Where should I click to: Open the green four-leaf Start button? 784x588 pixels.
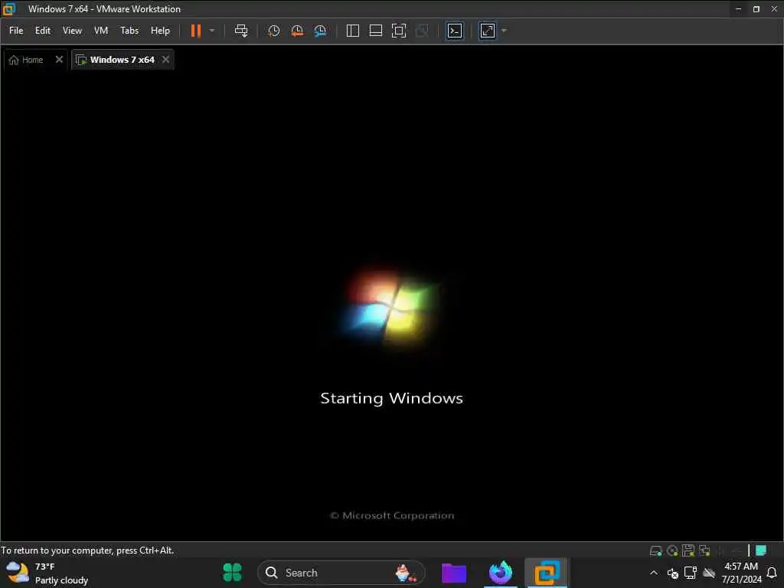click(232, 573)
